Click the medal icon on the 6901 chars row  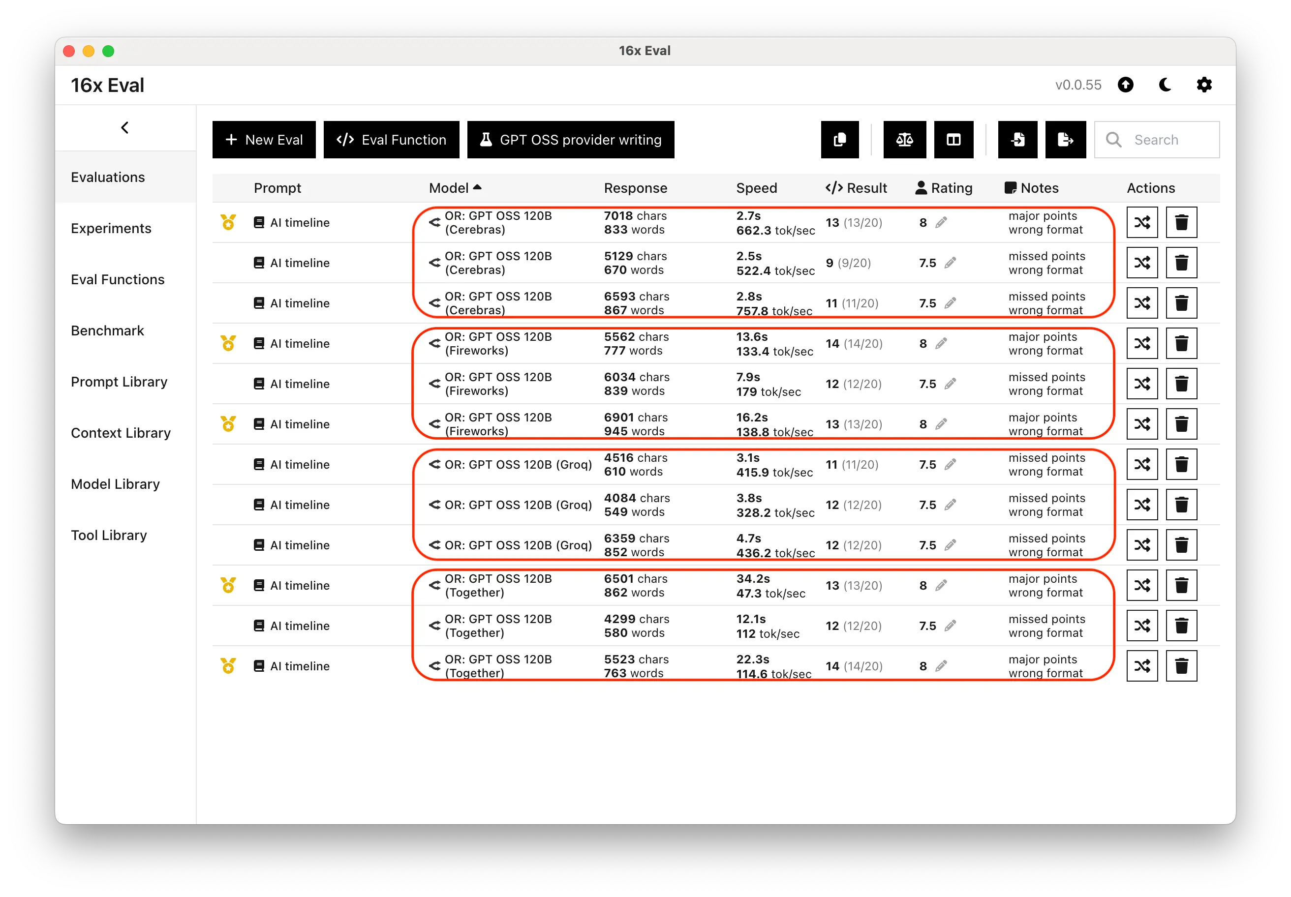228,424
